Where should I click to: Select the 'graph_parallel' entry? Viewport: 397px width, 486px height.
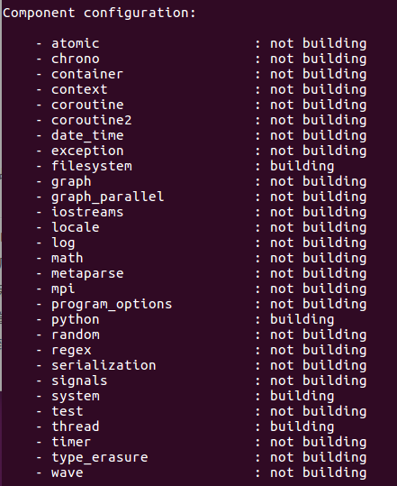click(x=107, y=197)
